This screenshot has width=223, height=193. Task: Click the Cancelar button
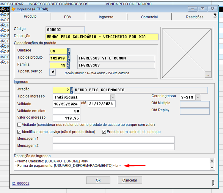[130, 180]
